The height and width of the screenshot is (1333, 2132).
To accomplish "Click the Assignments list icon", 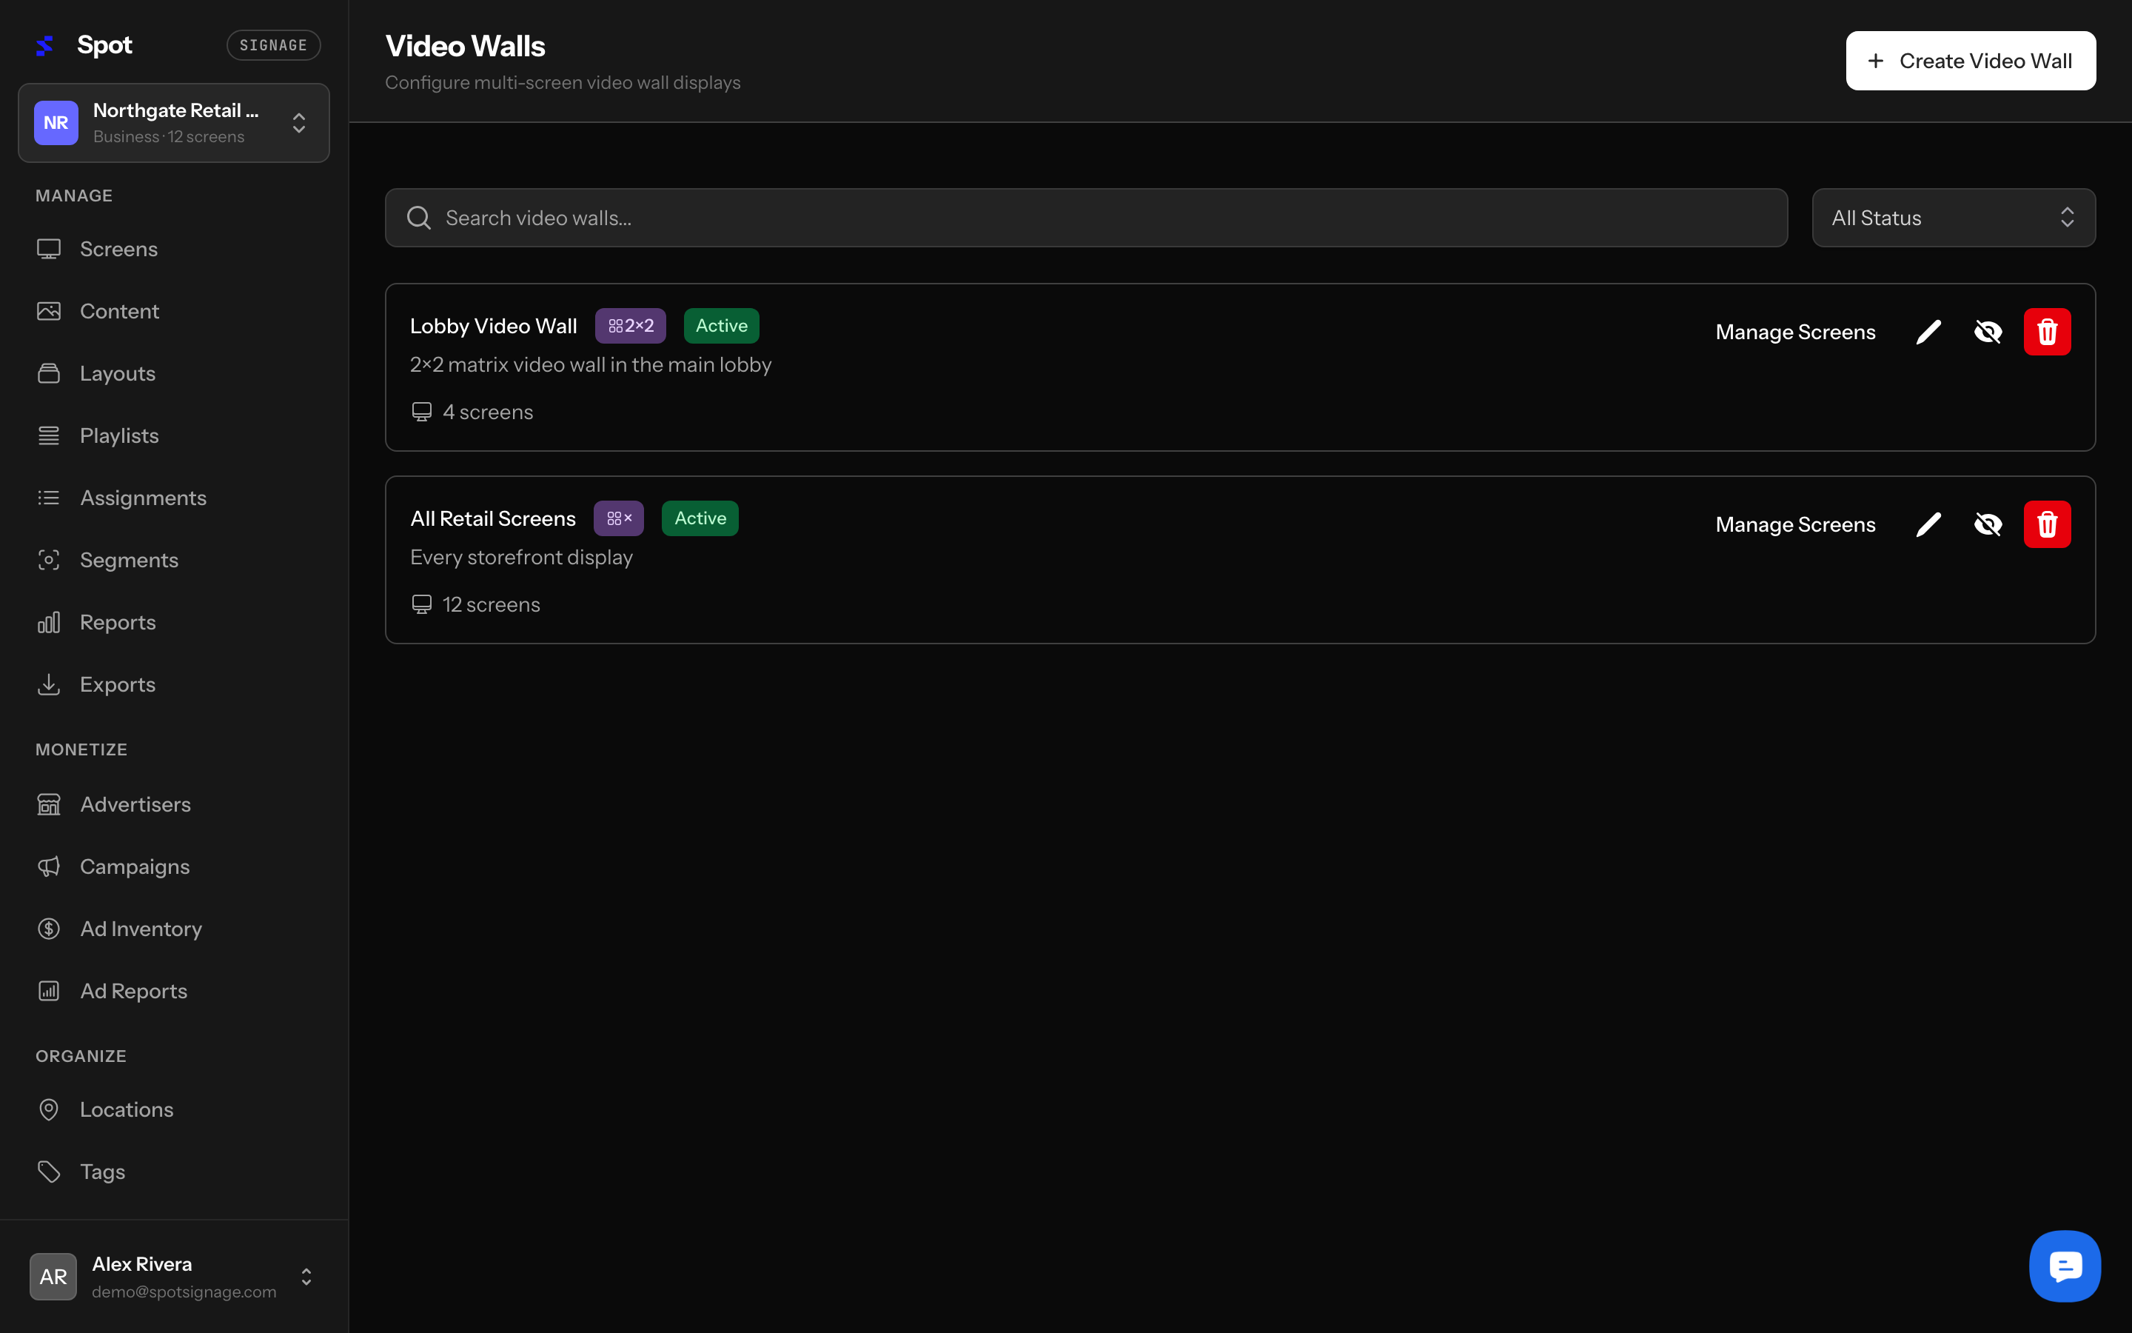I will (x=48, y=498).
